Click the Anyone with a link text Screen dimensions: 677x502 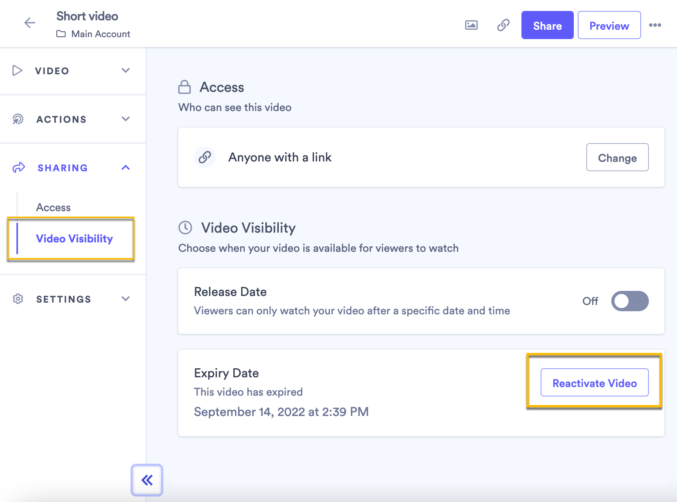click(x=280, y=157)
